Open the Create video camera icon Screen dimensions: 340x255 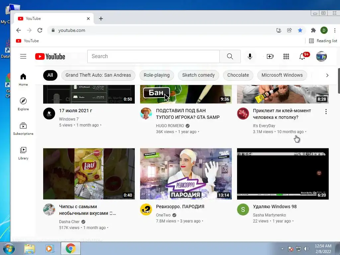point(270,56)
